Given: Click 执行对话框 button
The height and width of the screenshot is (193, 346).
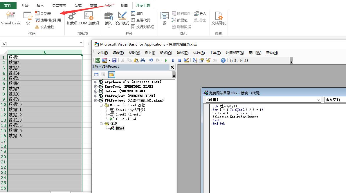Looking at the screenshot, I should pyautogui.click(x=142, y=27).
